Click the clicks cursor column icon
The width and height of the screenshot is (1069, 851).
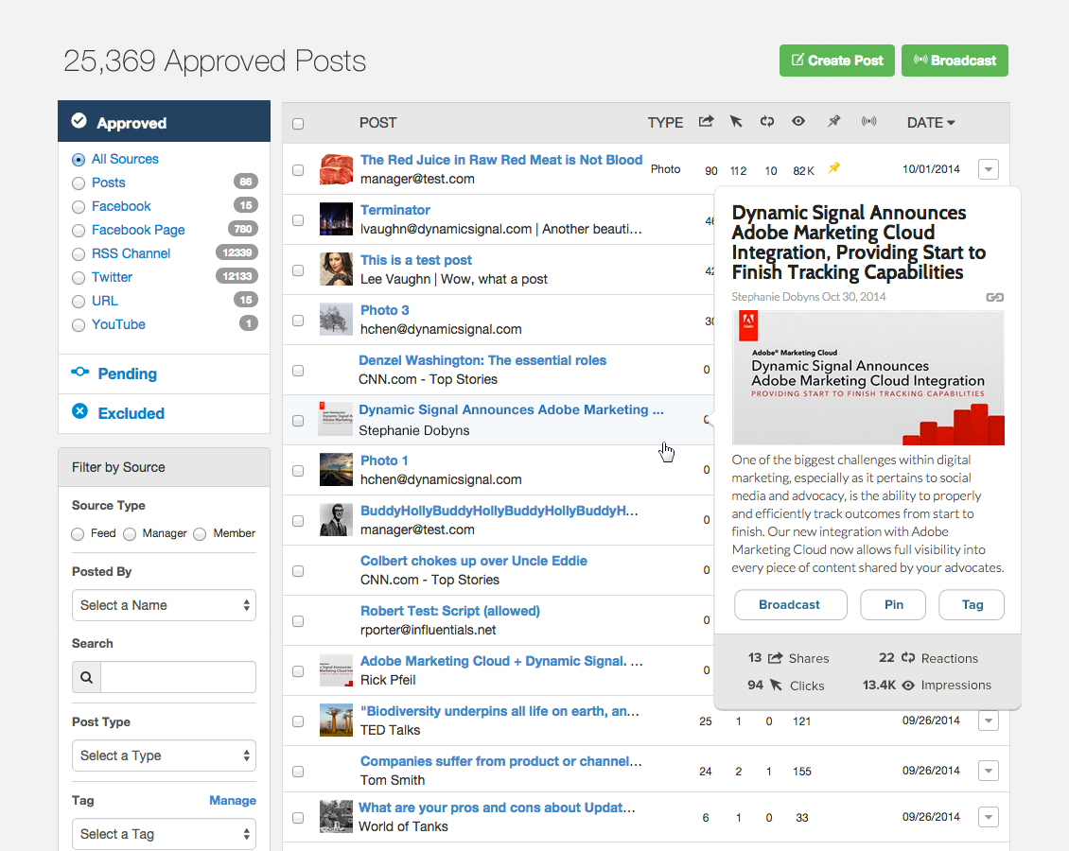[x=736, y=122]
